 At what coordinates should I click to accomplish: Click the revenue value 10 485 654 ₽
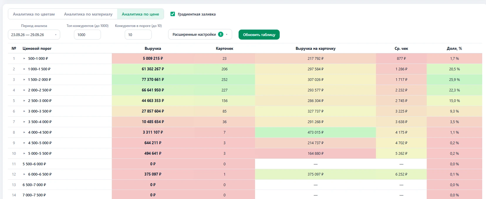[x=153, y=122]
